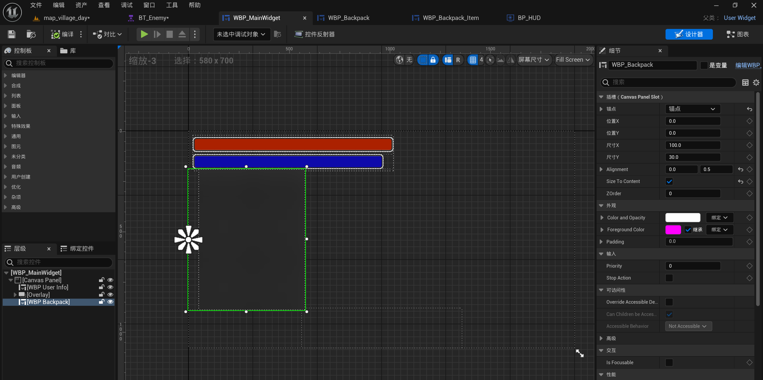Open the 工具 (Tools) menu
The image size is (763, 380).
172,5
